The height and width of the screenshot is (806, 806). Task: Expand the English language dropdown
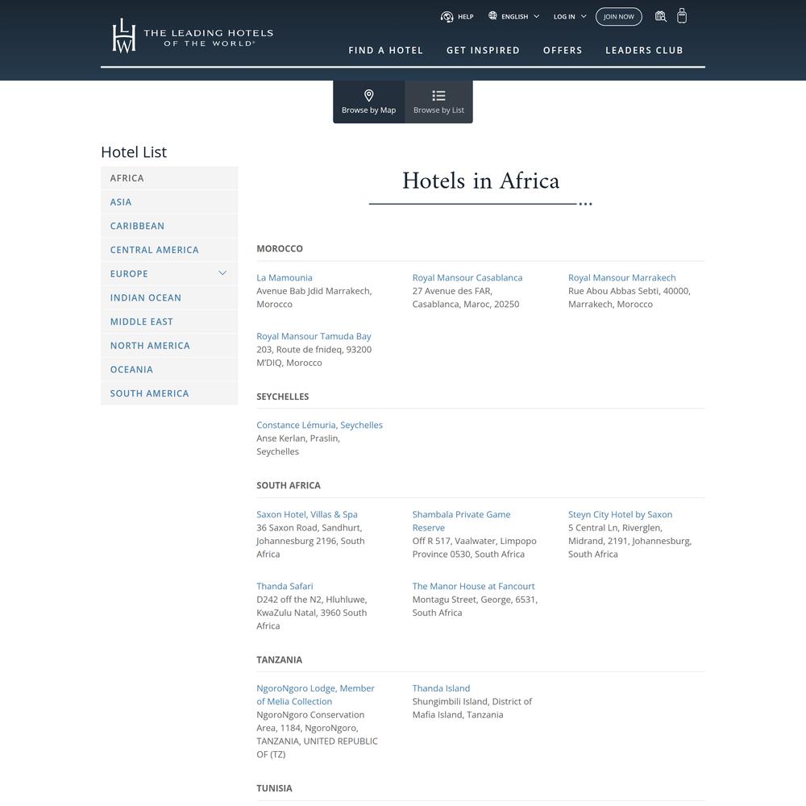tap(536, 16)
